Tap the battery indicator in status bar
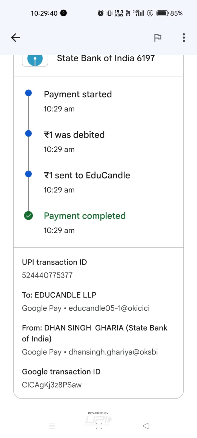Screen dimensions: 197x438 (x=163, y=13)
